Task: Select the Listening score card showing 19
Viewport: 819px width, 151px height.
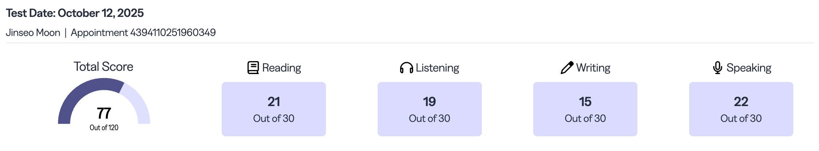Action: (x=429, y=109)
